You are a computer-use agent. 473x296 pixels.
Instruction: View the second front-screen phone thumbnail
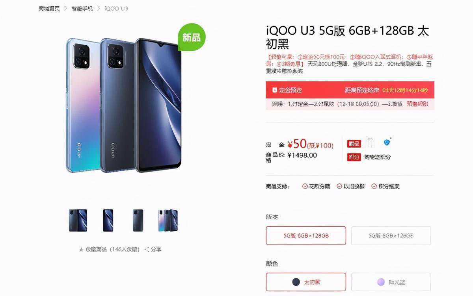(108, 220)
